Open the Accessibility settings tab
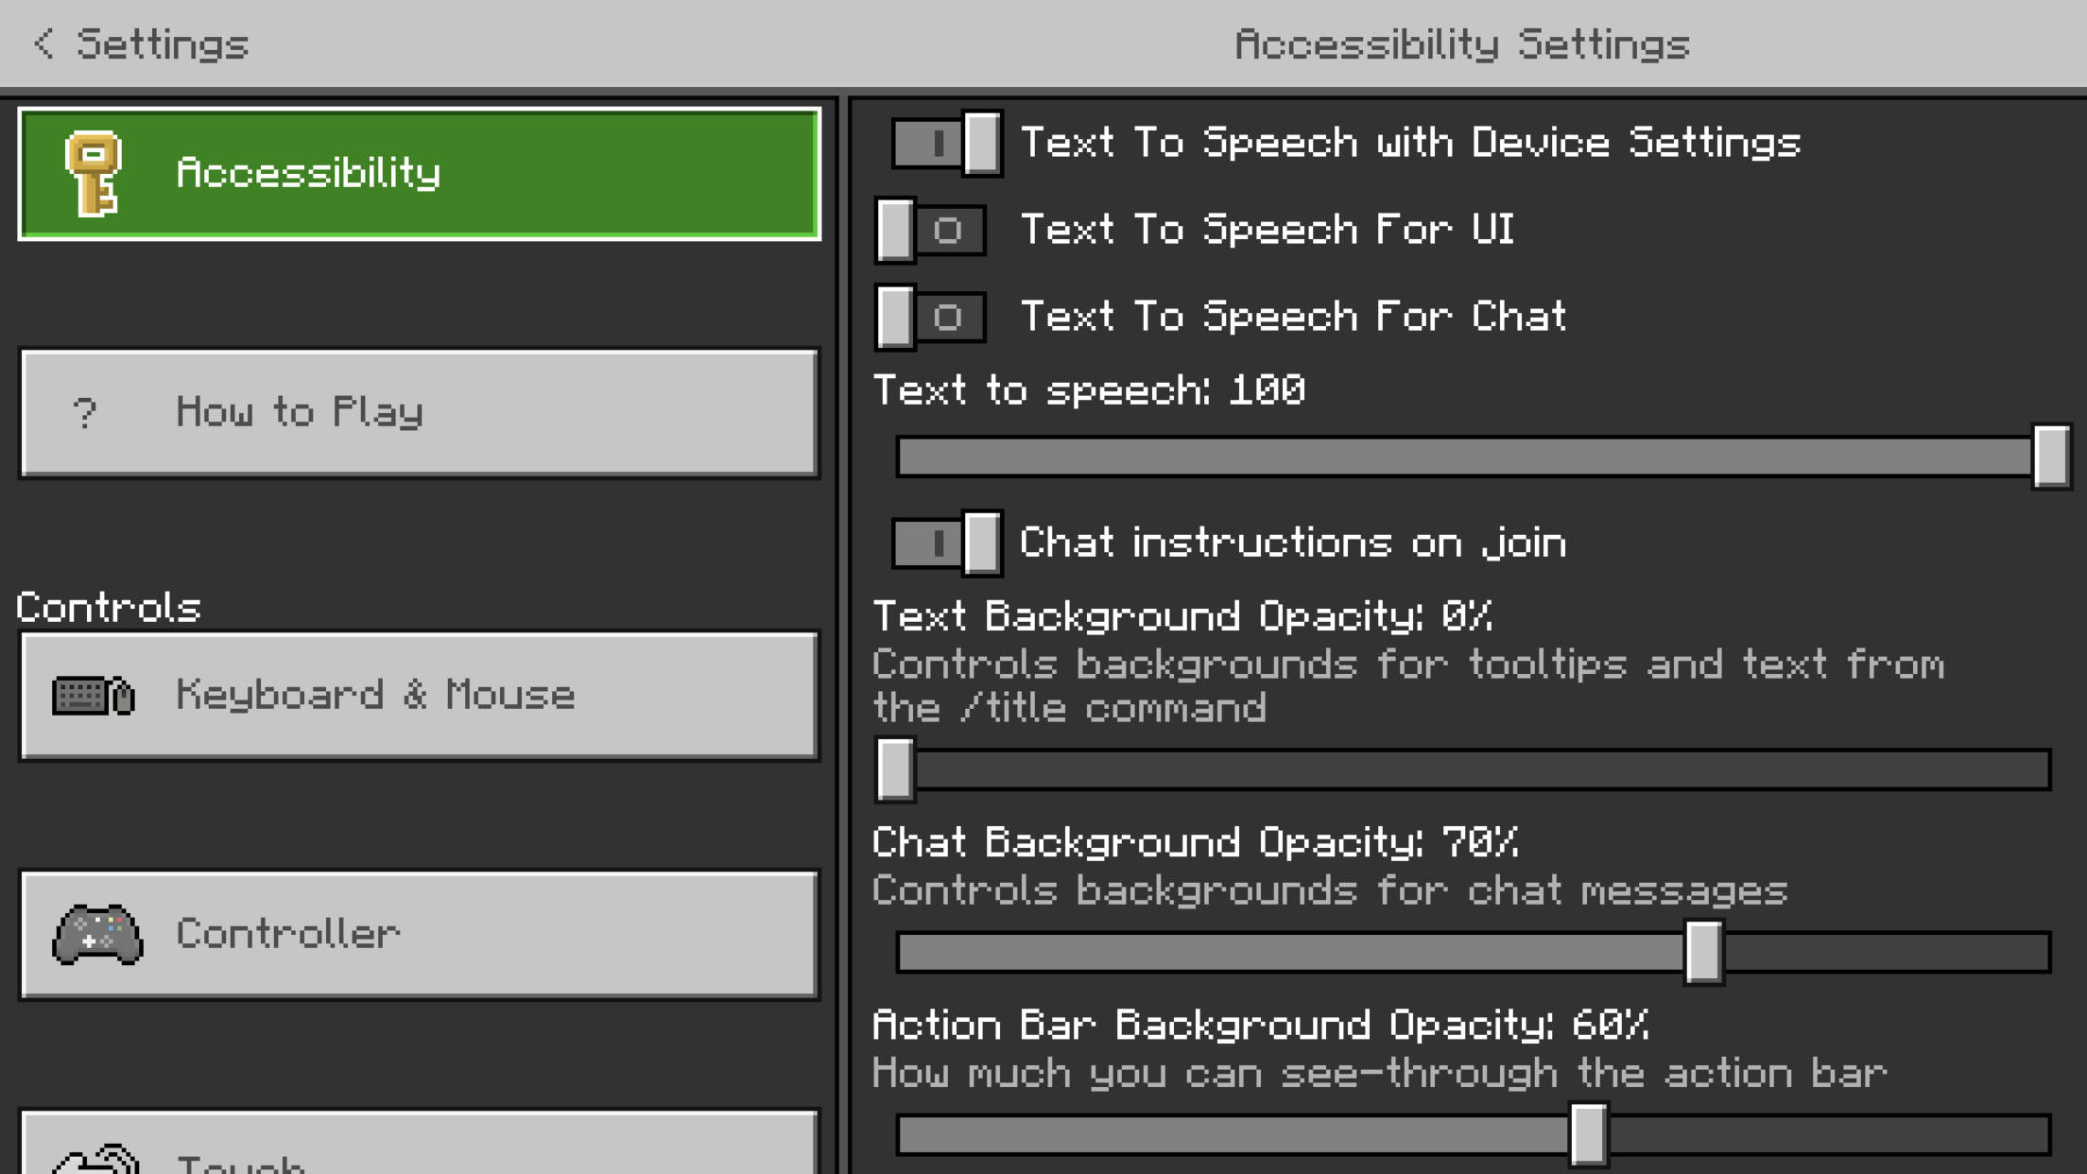Viewport: 2087px width, 1174px height. 419,174
